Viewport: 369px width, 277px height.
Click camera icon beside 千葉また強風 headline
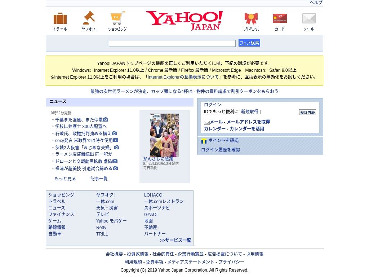pyautogui.click(x=106, y=119)
